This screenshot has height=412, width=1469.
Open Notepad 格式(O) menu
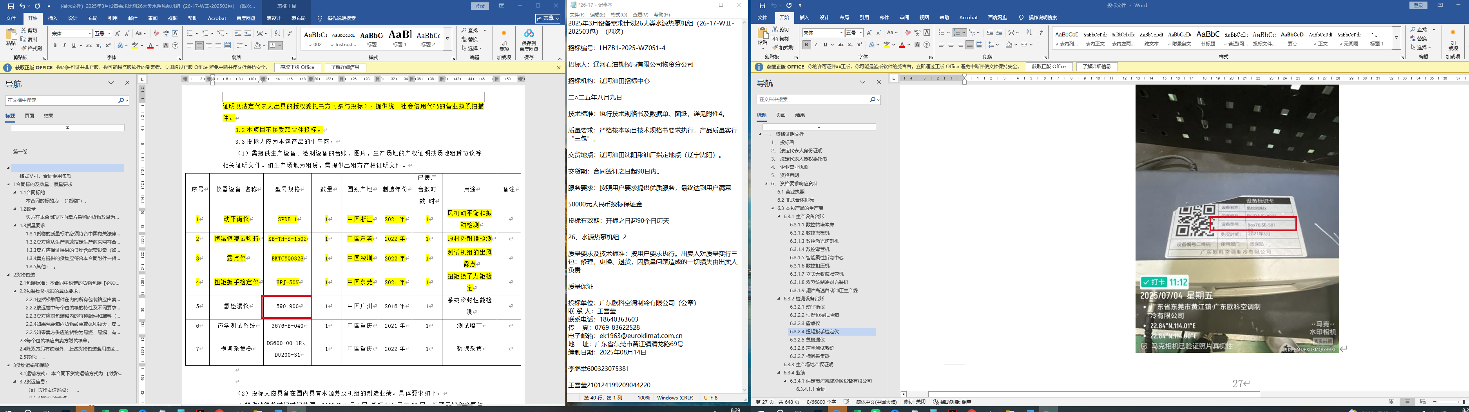(619, 15)
